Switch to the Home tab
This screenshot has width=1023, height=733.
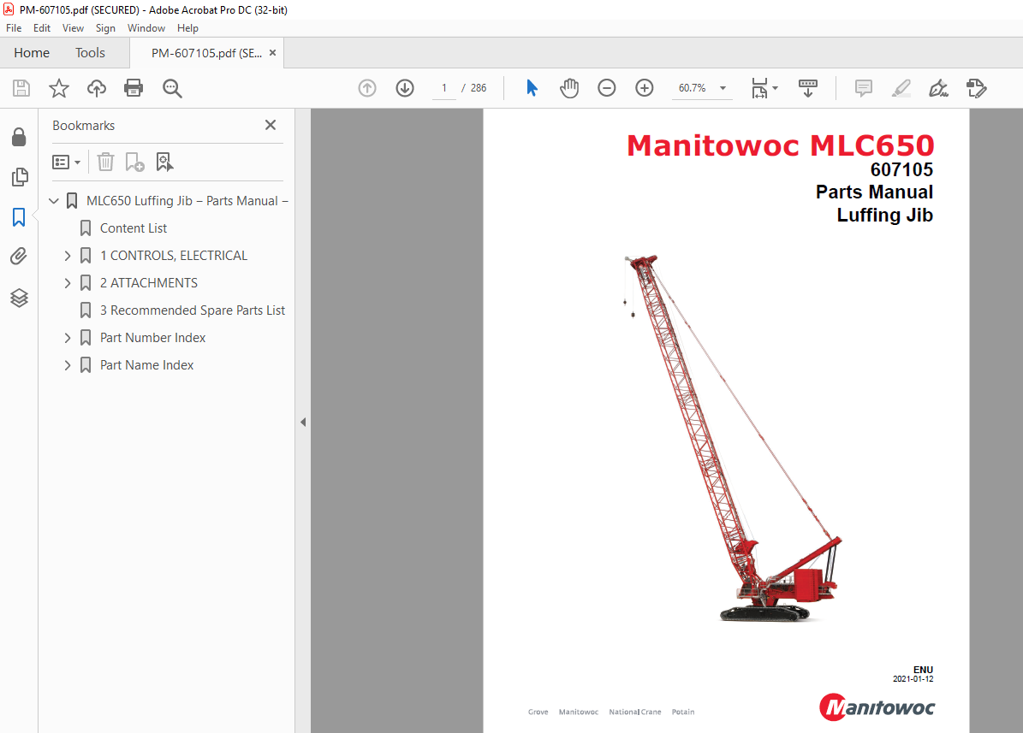[x=32, y=53]
